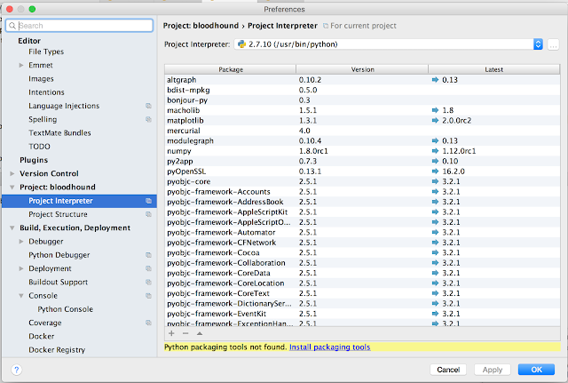568x383 pixels.
Task: Select the macholib package row
Action: tap(362, 110)
